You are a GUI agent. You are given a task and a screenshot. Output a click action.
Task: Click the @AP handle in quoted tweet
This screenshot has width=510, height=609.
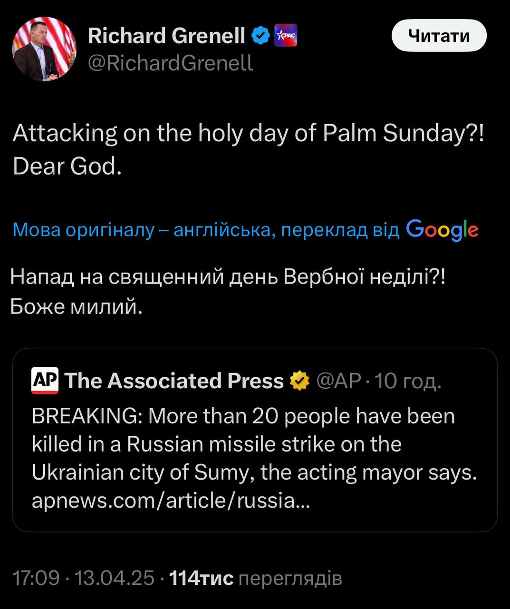click(338, 381)
